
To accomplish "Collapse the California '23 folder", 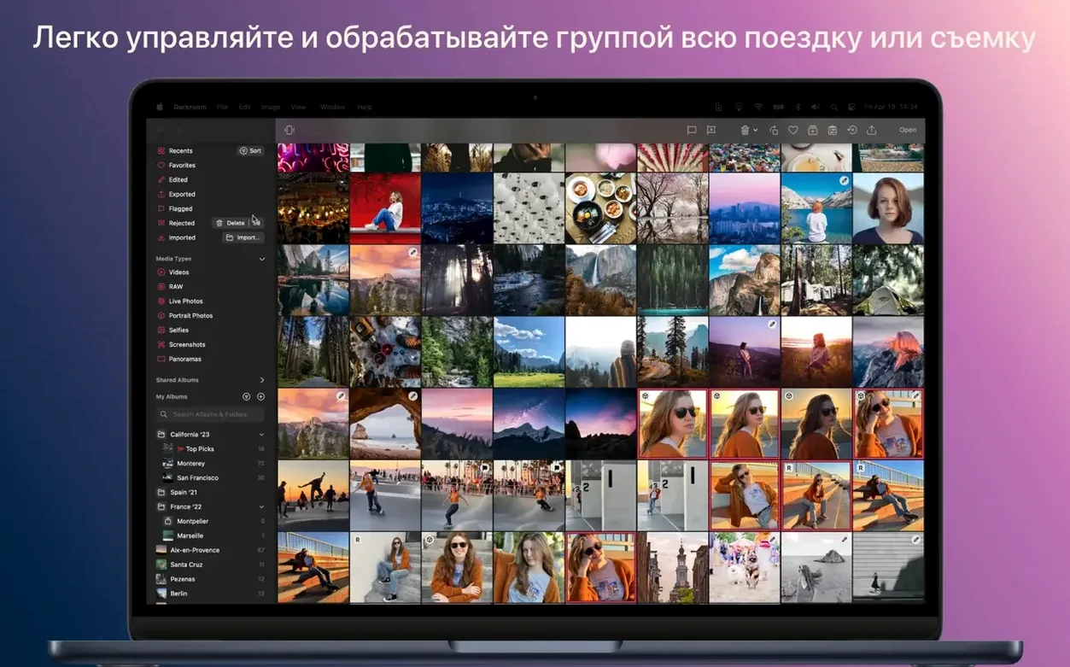I will point(261,434).
